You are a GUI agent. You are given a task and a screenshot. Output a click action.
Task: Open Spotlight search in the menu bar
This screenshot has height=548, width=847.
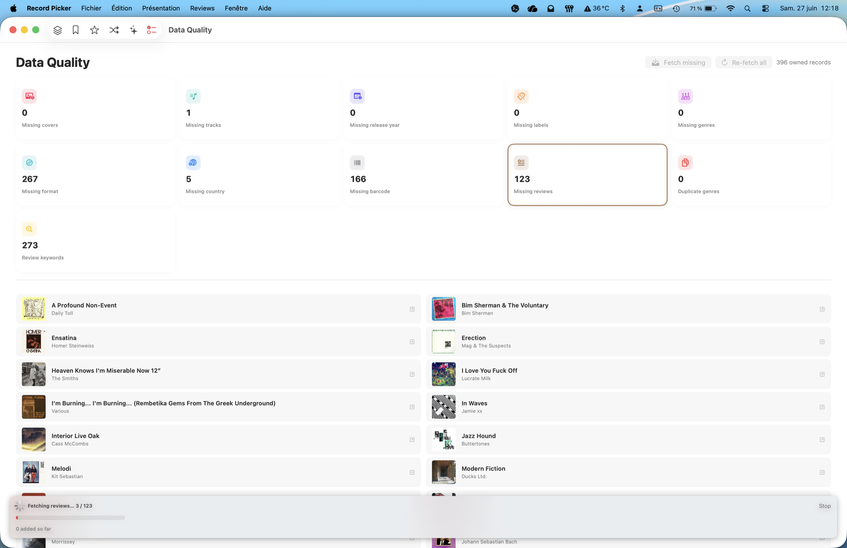click(747, 8)
